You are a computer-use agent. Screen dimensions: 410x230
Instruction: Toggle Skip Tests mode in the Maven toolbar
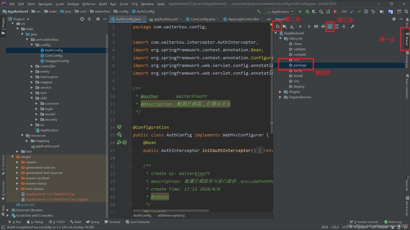330,26
